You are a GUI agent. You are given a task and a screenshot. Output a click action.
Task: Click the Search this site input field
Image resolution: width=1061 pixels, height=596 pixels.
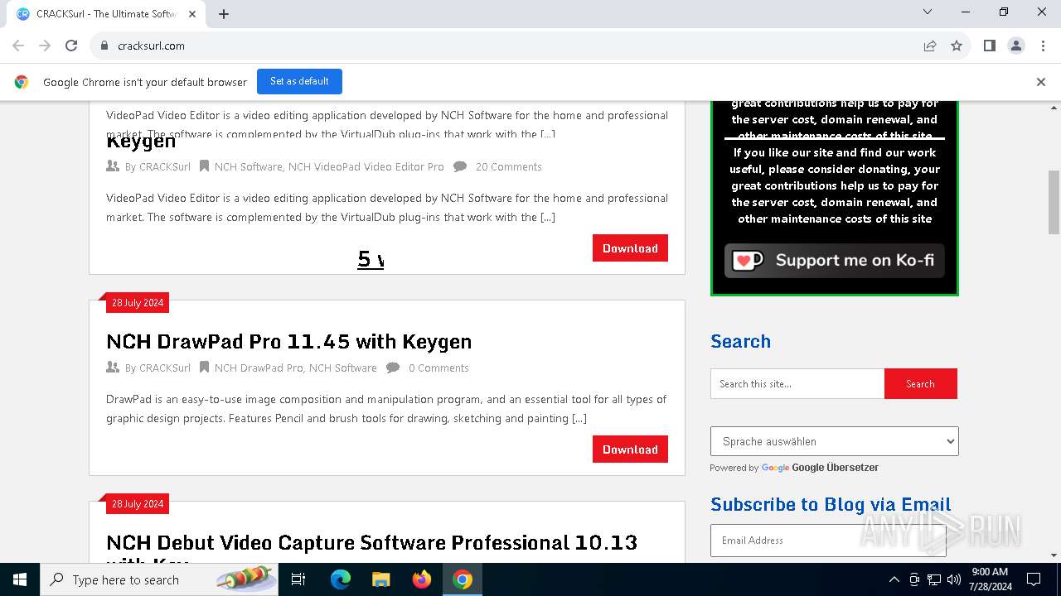click(x=797, y=384)
